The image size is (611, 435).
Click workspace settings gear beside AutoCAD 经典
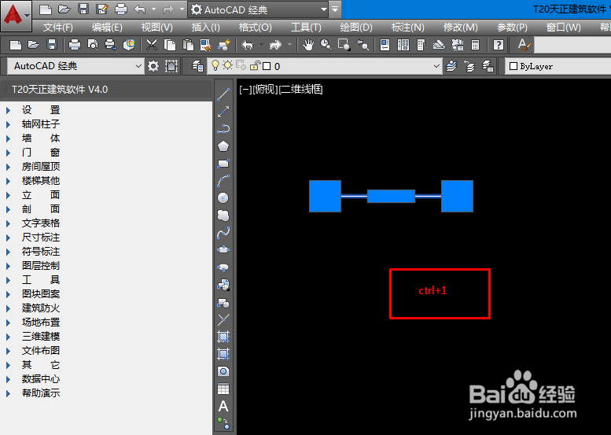(153, 66)
